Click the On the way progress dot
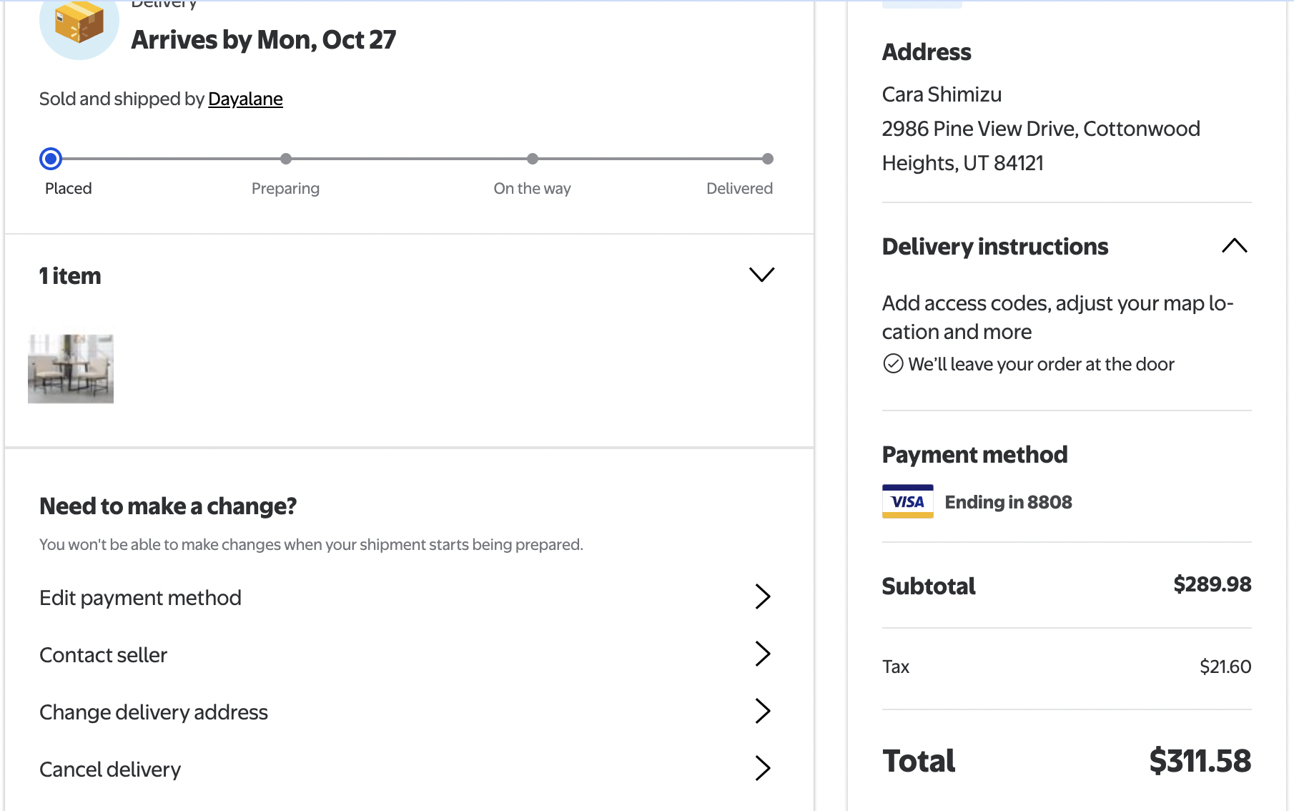The height and width of the screenshot is (811, 1294). click(533, 159)
